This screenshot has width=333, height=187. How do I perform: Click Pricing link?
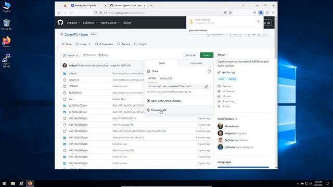tap(127, 23)
